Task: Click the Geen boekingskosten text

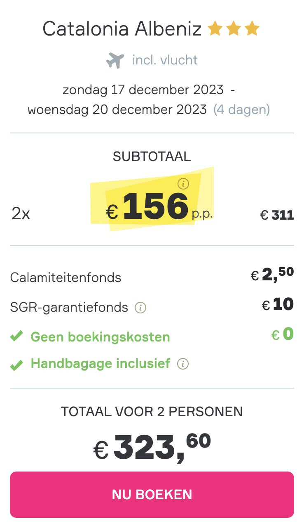Action: [x=101, y=337]
